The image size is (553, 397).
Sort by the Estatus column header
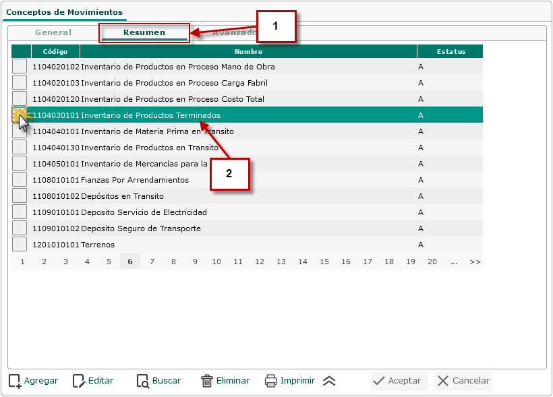[x=450, y=51]
